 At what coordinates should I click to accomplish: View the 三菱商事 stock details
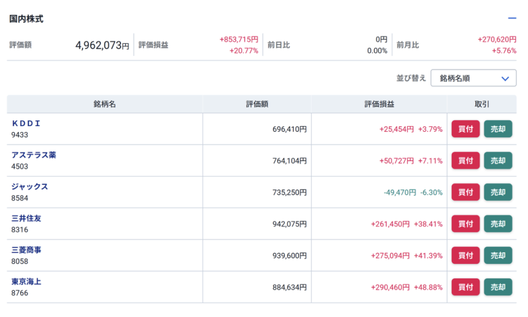26,250
